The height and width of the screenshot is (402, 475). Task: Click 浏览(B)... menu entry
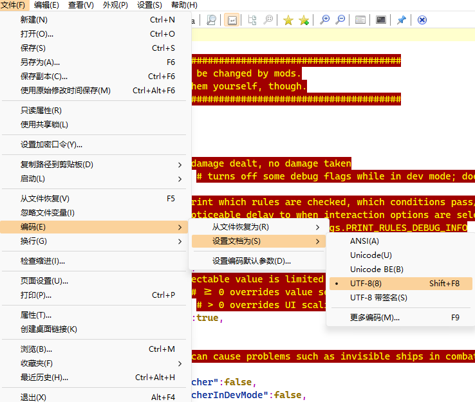(x=94, y=349)
